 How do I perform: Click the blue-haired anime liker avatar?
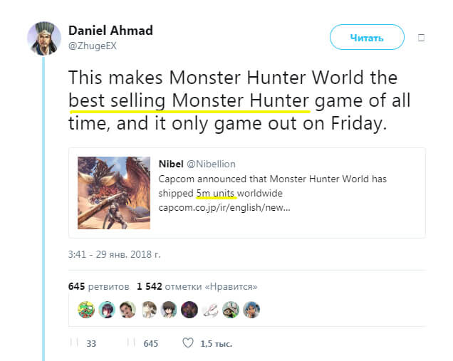point(251,310)
